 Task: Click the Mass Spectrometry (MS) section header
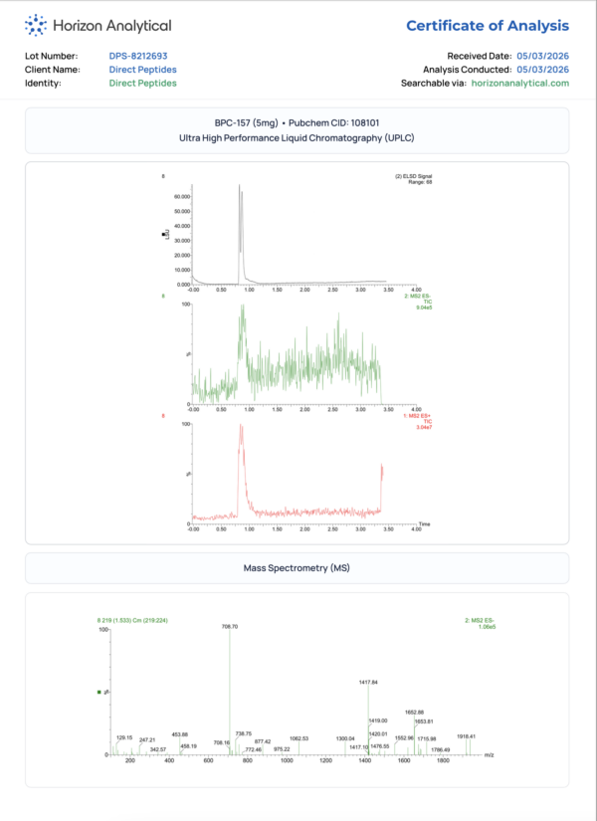coord(297,568)
